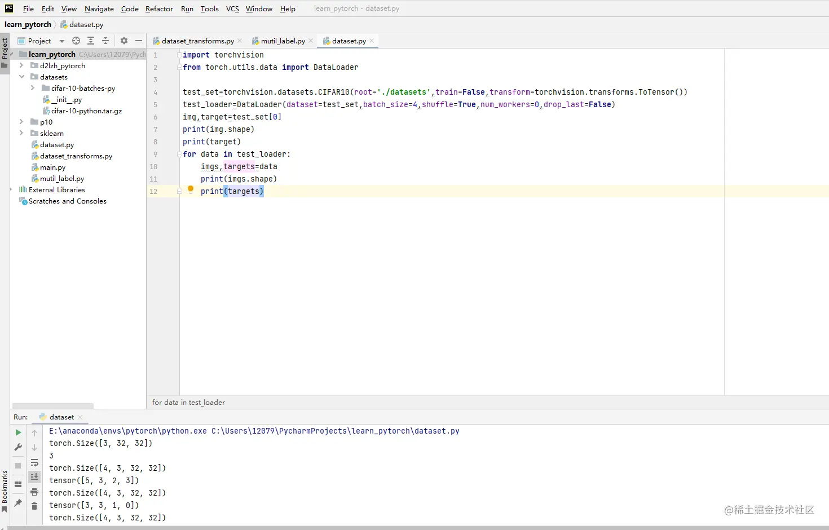Stop the running process square button
829x530 pixels.
[18, 466]
